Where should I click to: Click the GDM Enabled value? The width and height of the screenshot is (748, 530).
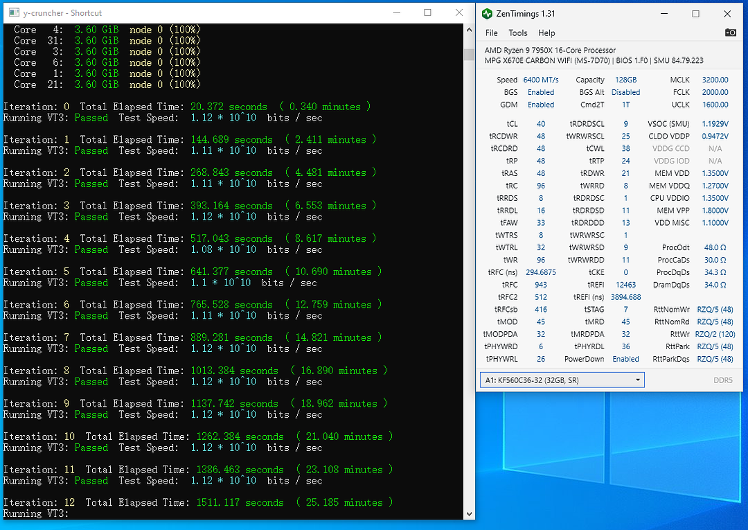(x=540, y=105)
